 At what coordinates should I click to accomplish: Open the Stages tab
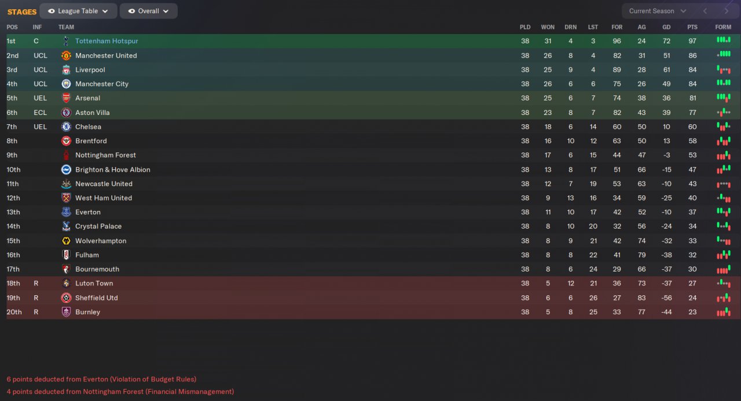click(22, 12)
